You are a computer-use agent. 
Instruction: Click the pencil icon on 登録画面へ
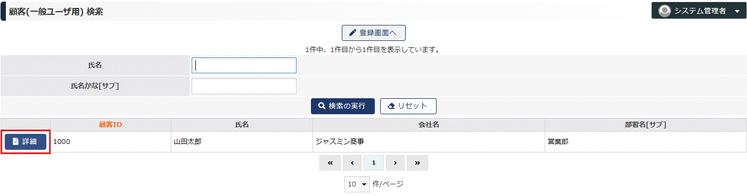352,32
